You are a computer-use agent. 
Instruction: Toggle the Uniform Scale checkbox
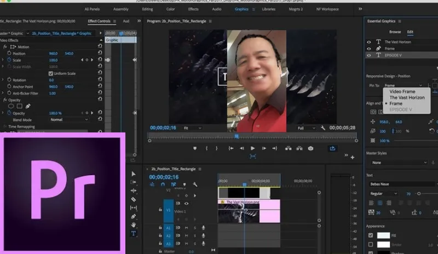click(50, 73)
